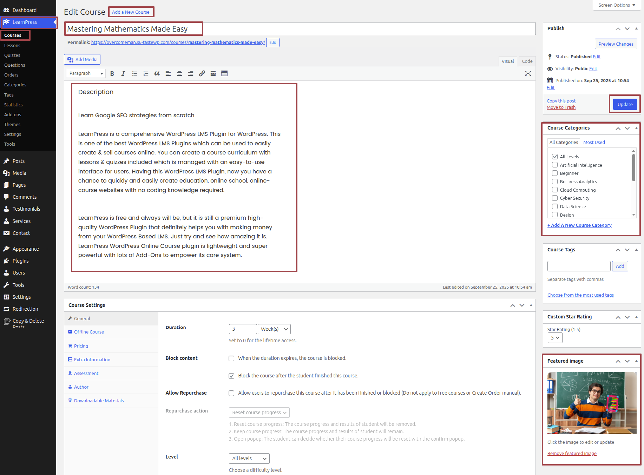This screenshot has height=475, width=644.
Task: Uncheck block course after student finished
Action: pos(231,376)
